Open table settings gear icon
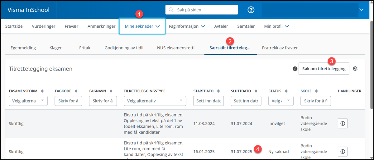 tap(355, 69)
